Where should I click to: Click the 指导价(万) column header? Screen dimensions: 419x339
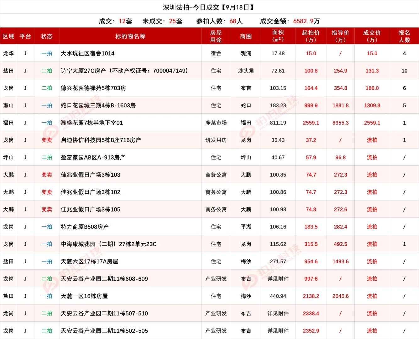[340, 36]
